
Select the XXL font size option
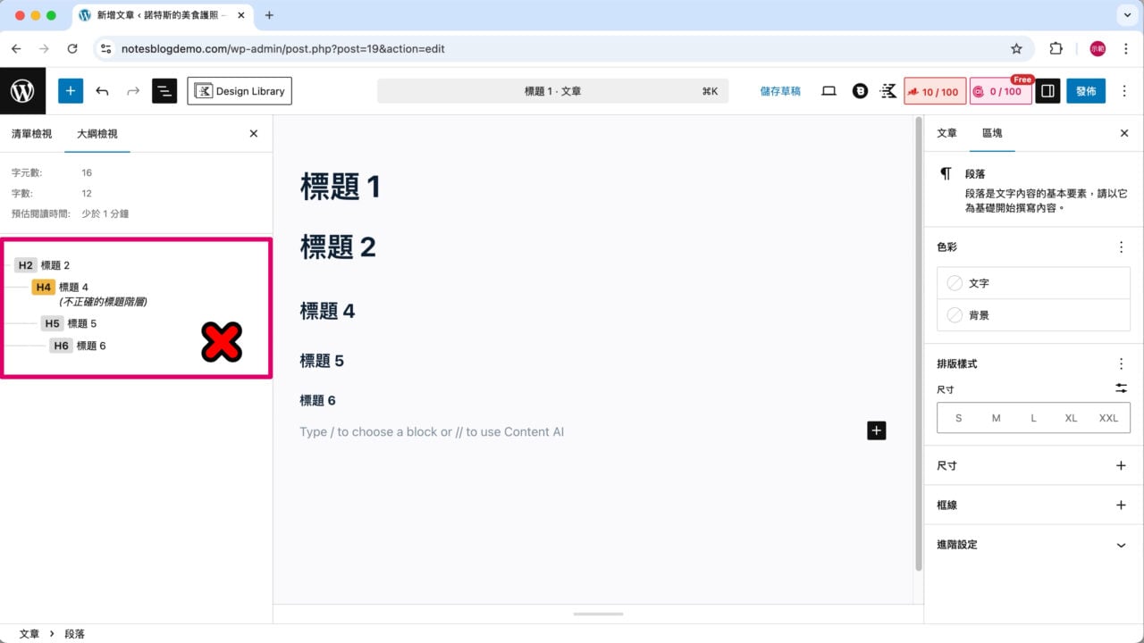(1108, 417)
